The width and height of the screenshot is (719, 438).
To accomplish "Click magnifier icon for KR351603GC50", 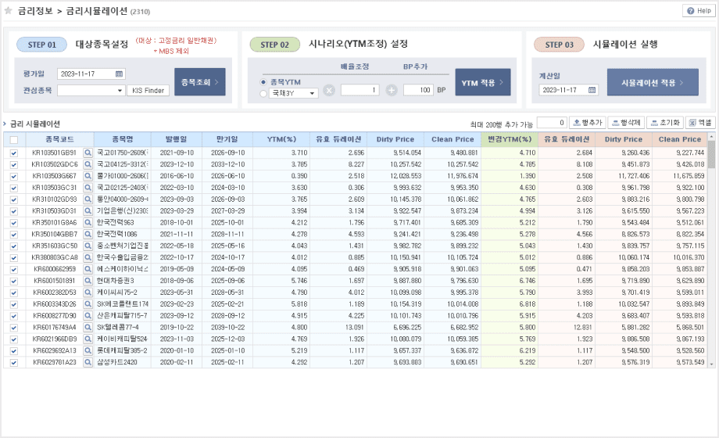I will [x=88, y=246].
